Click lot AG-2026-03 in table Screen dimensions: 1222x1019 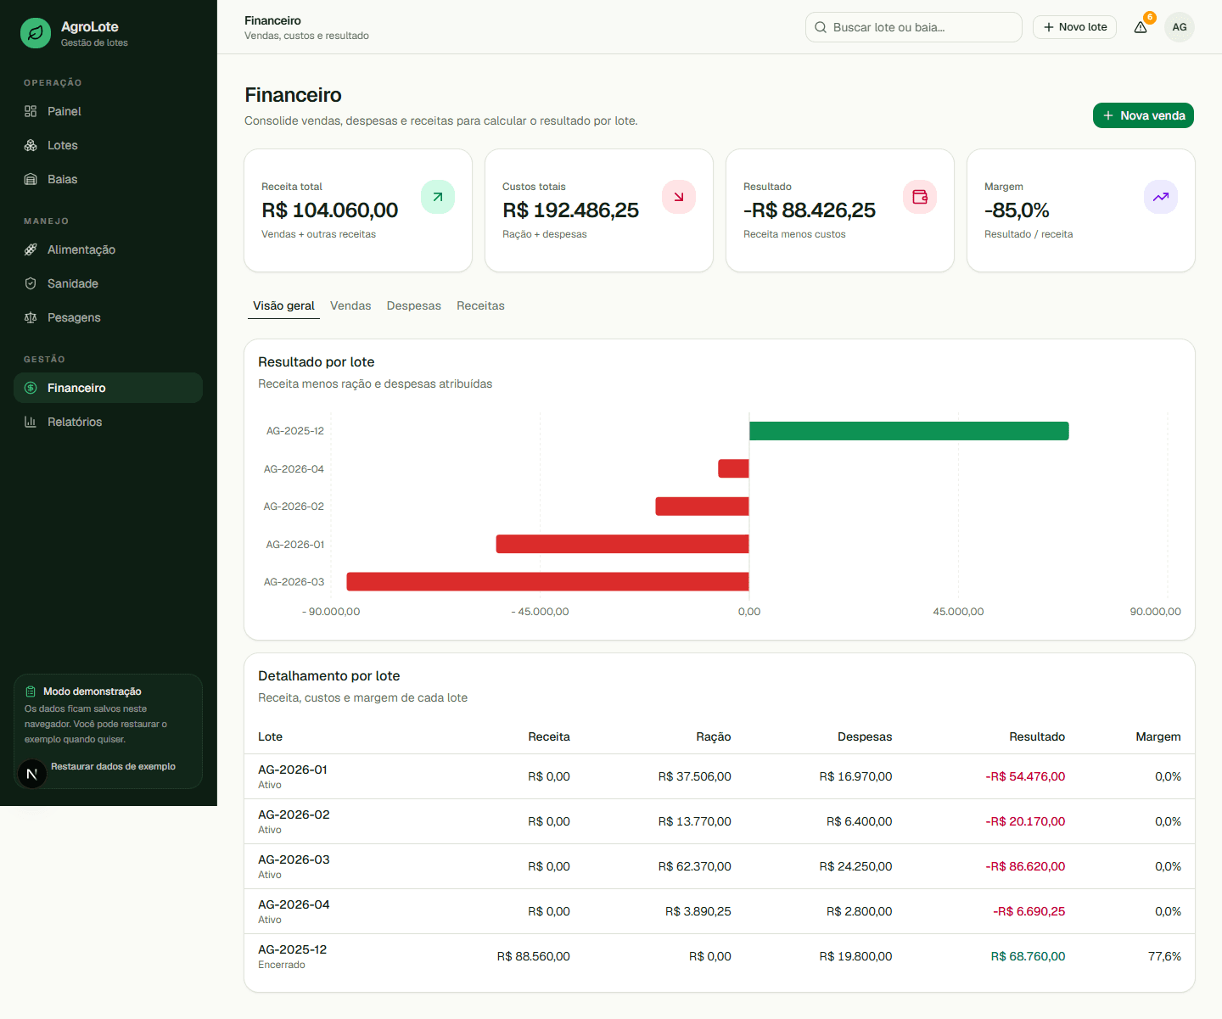coord(294,859)
